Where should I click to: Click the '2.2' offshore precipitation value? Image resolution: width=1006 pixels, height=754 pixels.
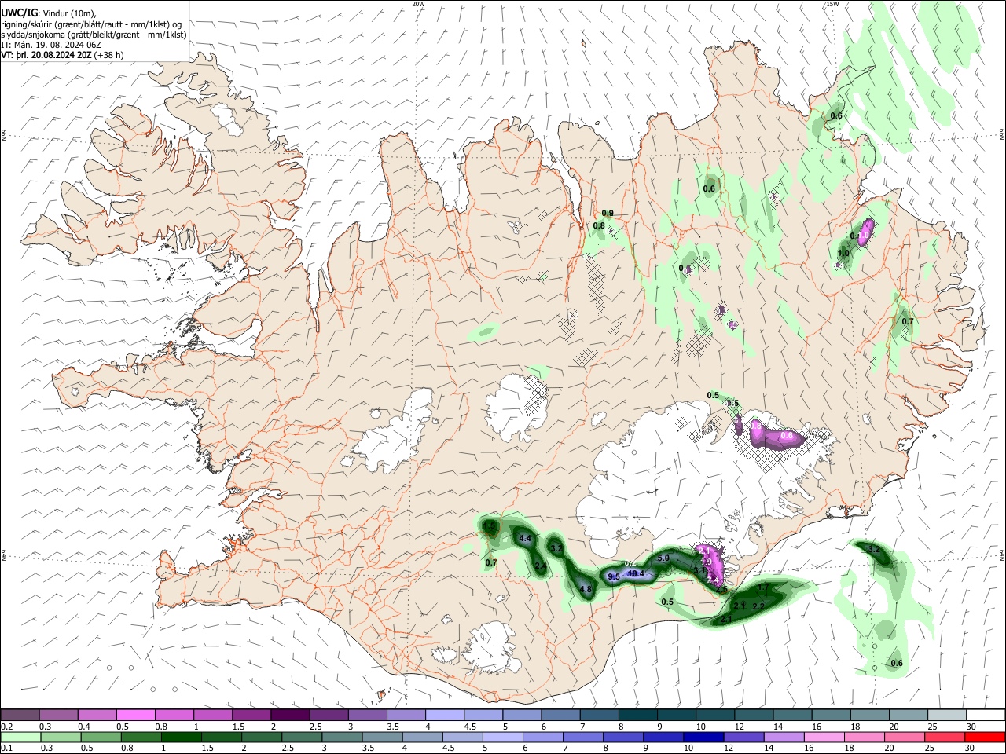tap(758, 606)
